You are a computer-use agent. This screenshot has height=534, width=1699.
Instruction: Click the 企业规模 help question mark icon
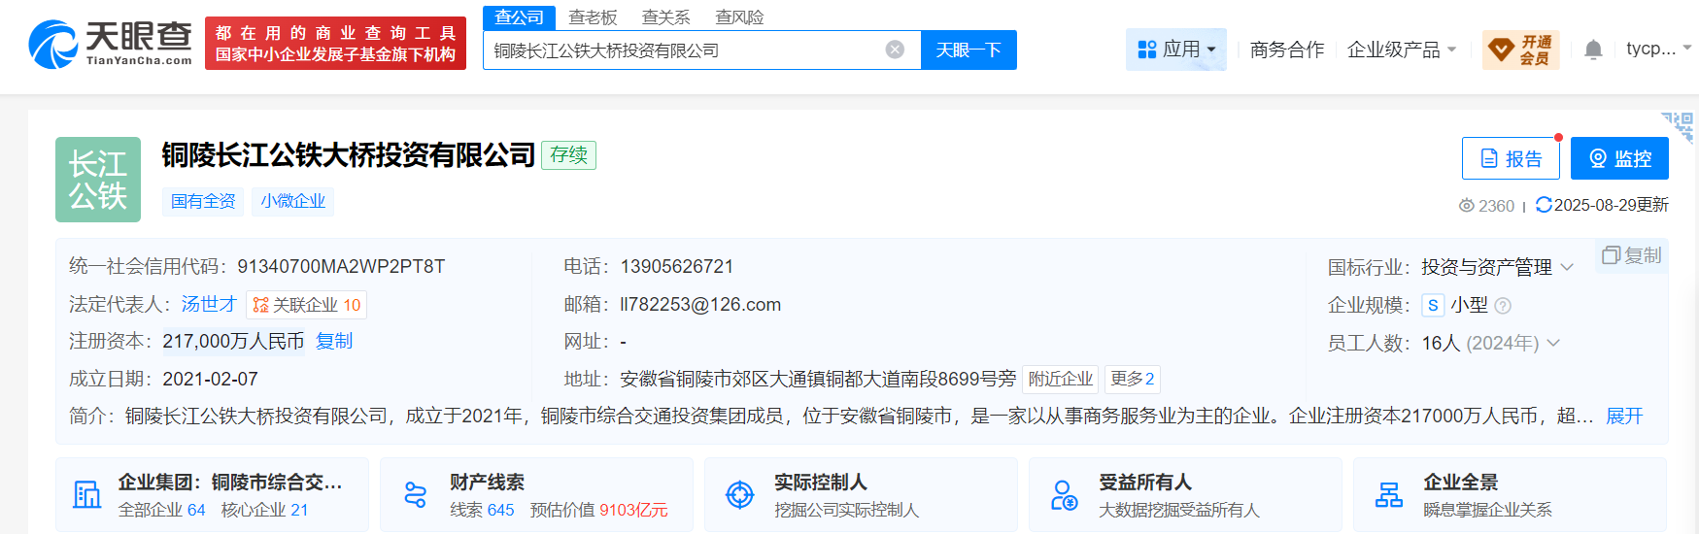1503,306
